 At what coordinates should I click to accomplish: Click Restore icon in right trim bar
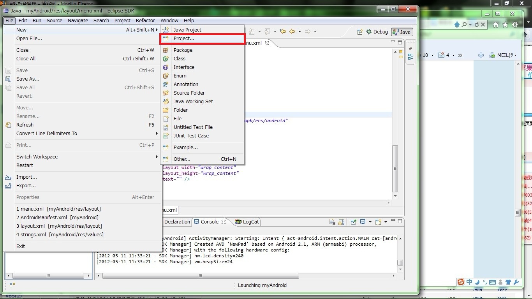tap(410, 48)
